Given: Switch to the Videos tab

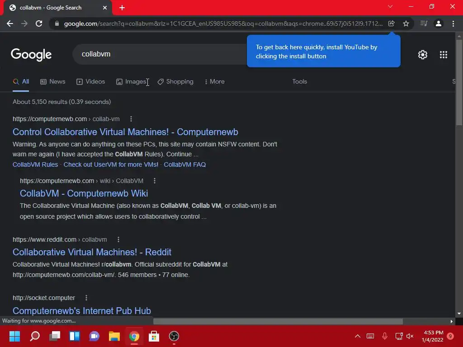Looking at the screenshot, I should (x=90, y=82).
